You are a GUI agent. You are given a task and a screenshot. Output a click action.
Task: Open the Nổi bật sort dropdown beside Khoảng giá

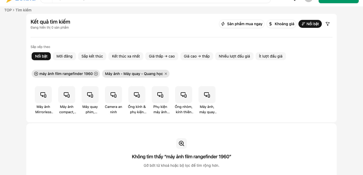click(310, 24)
